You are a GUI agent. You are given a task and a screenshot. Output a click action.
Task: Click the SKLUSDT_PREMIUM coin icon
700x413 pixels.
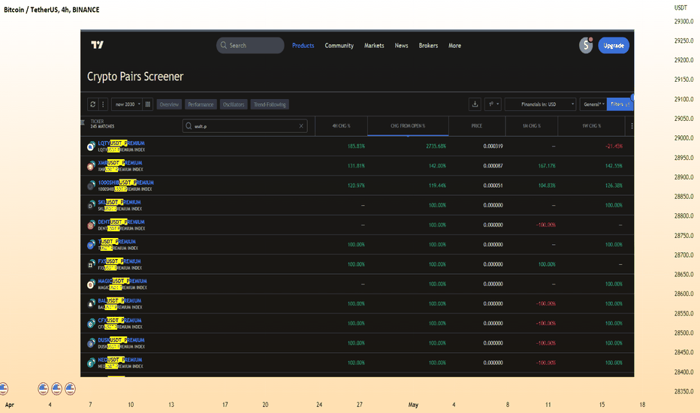pyautogui.click(x=91, y=205)
